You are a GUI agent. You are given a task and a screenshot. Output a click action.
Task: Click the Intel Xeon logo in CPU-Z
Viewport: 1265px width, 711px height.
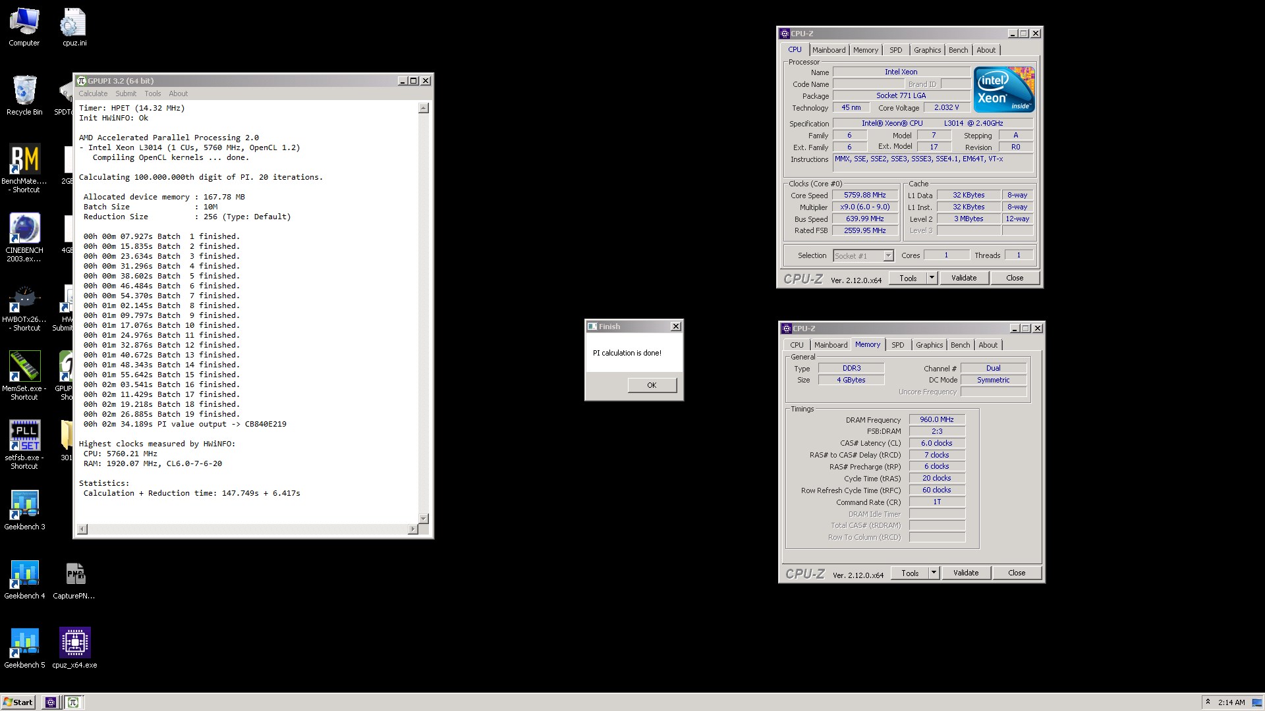1004,90
